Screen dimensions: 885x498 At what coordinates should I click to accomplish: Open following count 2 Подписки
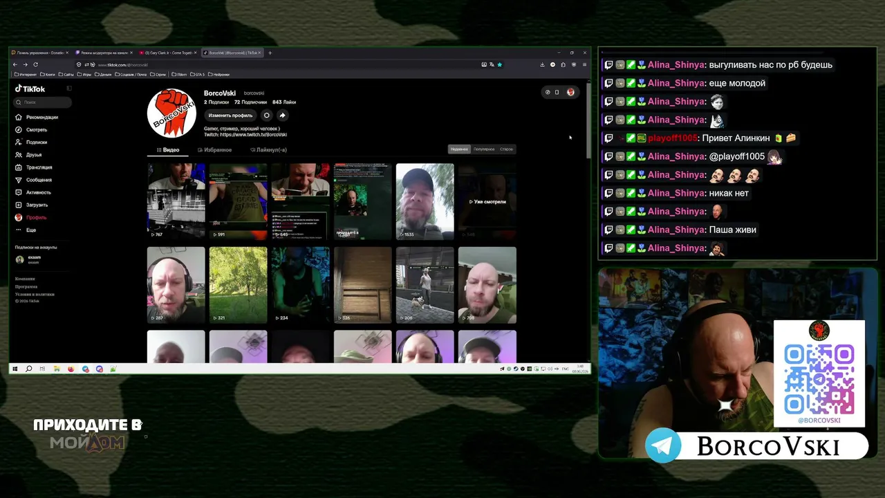(x=216, y=102)
